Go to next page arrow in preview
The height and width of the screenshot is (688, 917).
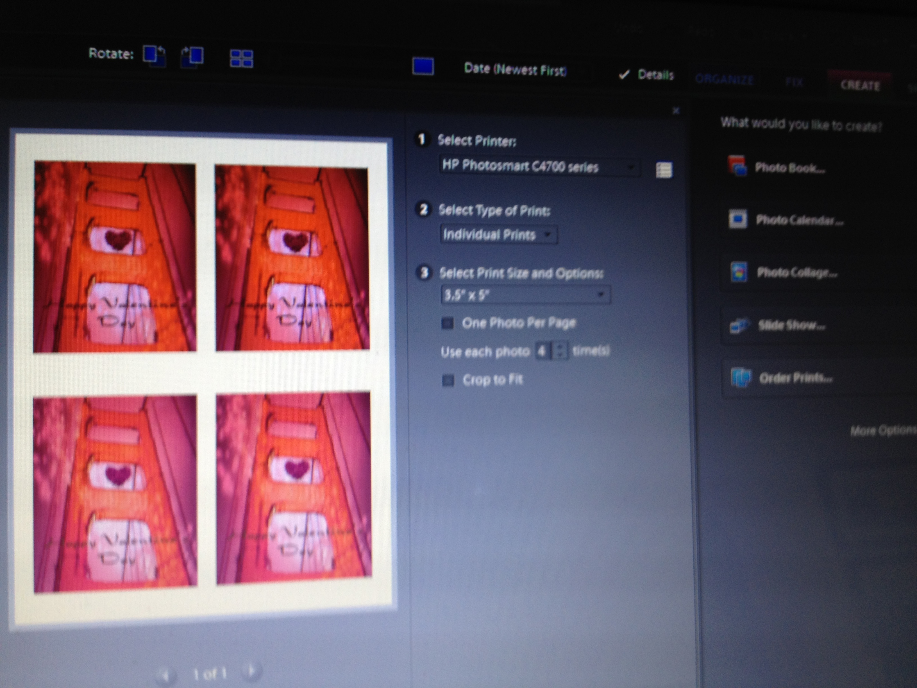pyautogui.click(x=252, y=671)
